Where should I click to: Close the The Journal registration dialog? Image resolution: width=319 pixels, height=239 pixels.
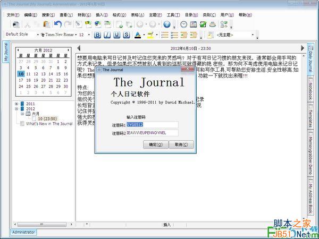click(187, 69)
